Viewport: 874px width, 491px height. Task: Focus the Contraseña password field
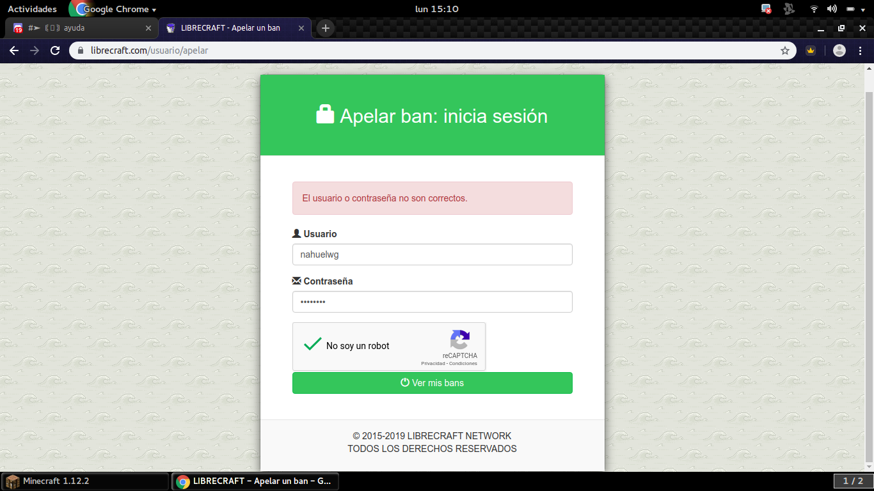(x=433, y=302)
